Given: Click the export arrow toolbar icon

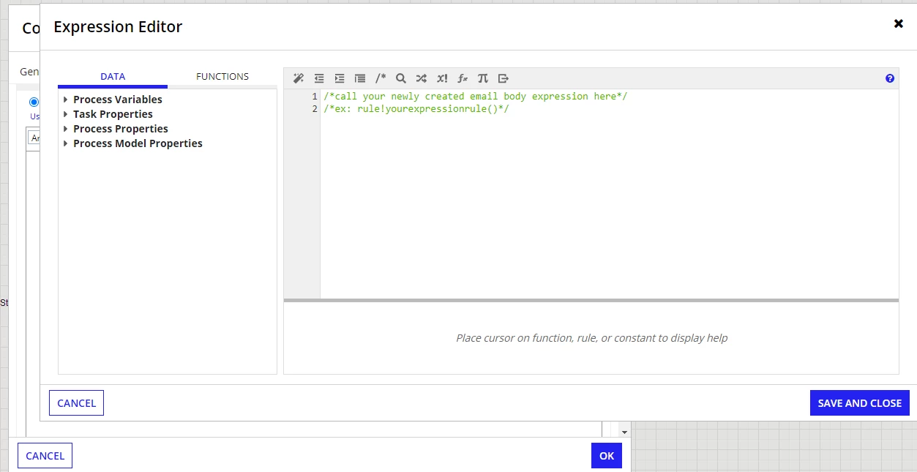Looking at the screenshot, I should click(x=504, y=78).
